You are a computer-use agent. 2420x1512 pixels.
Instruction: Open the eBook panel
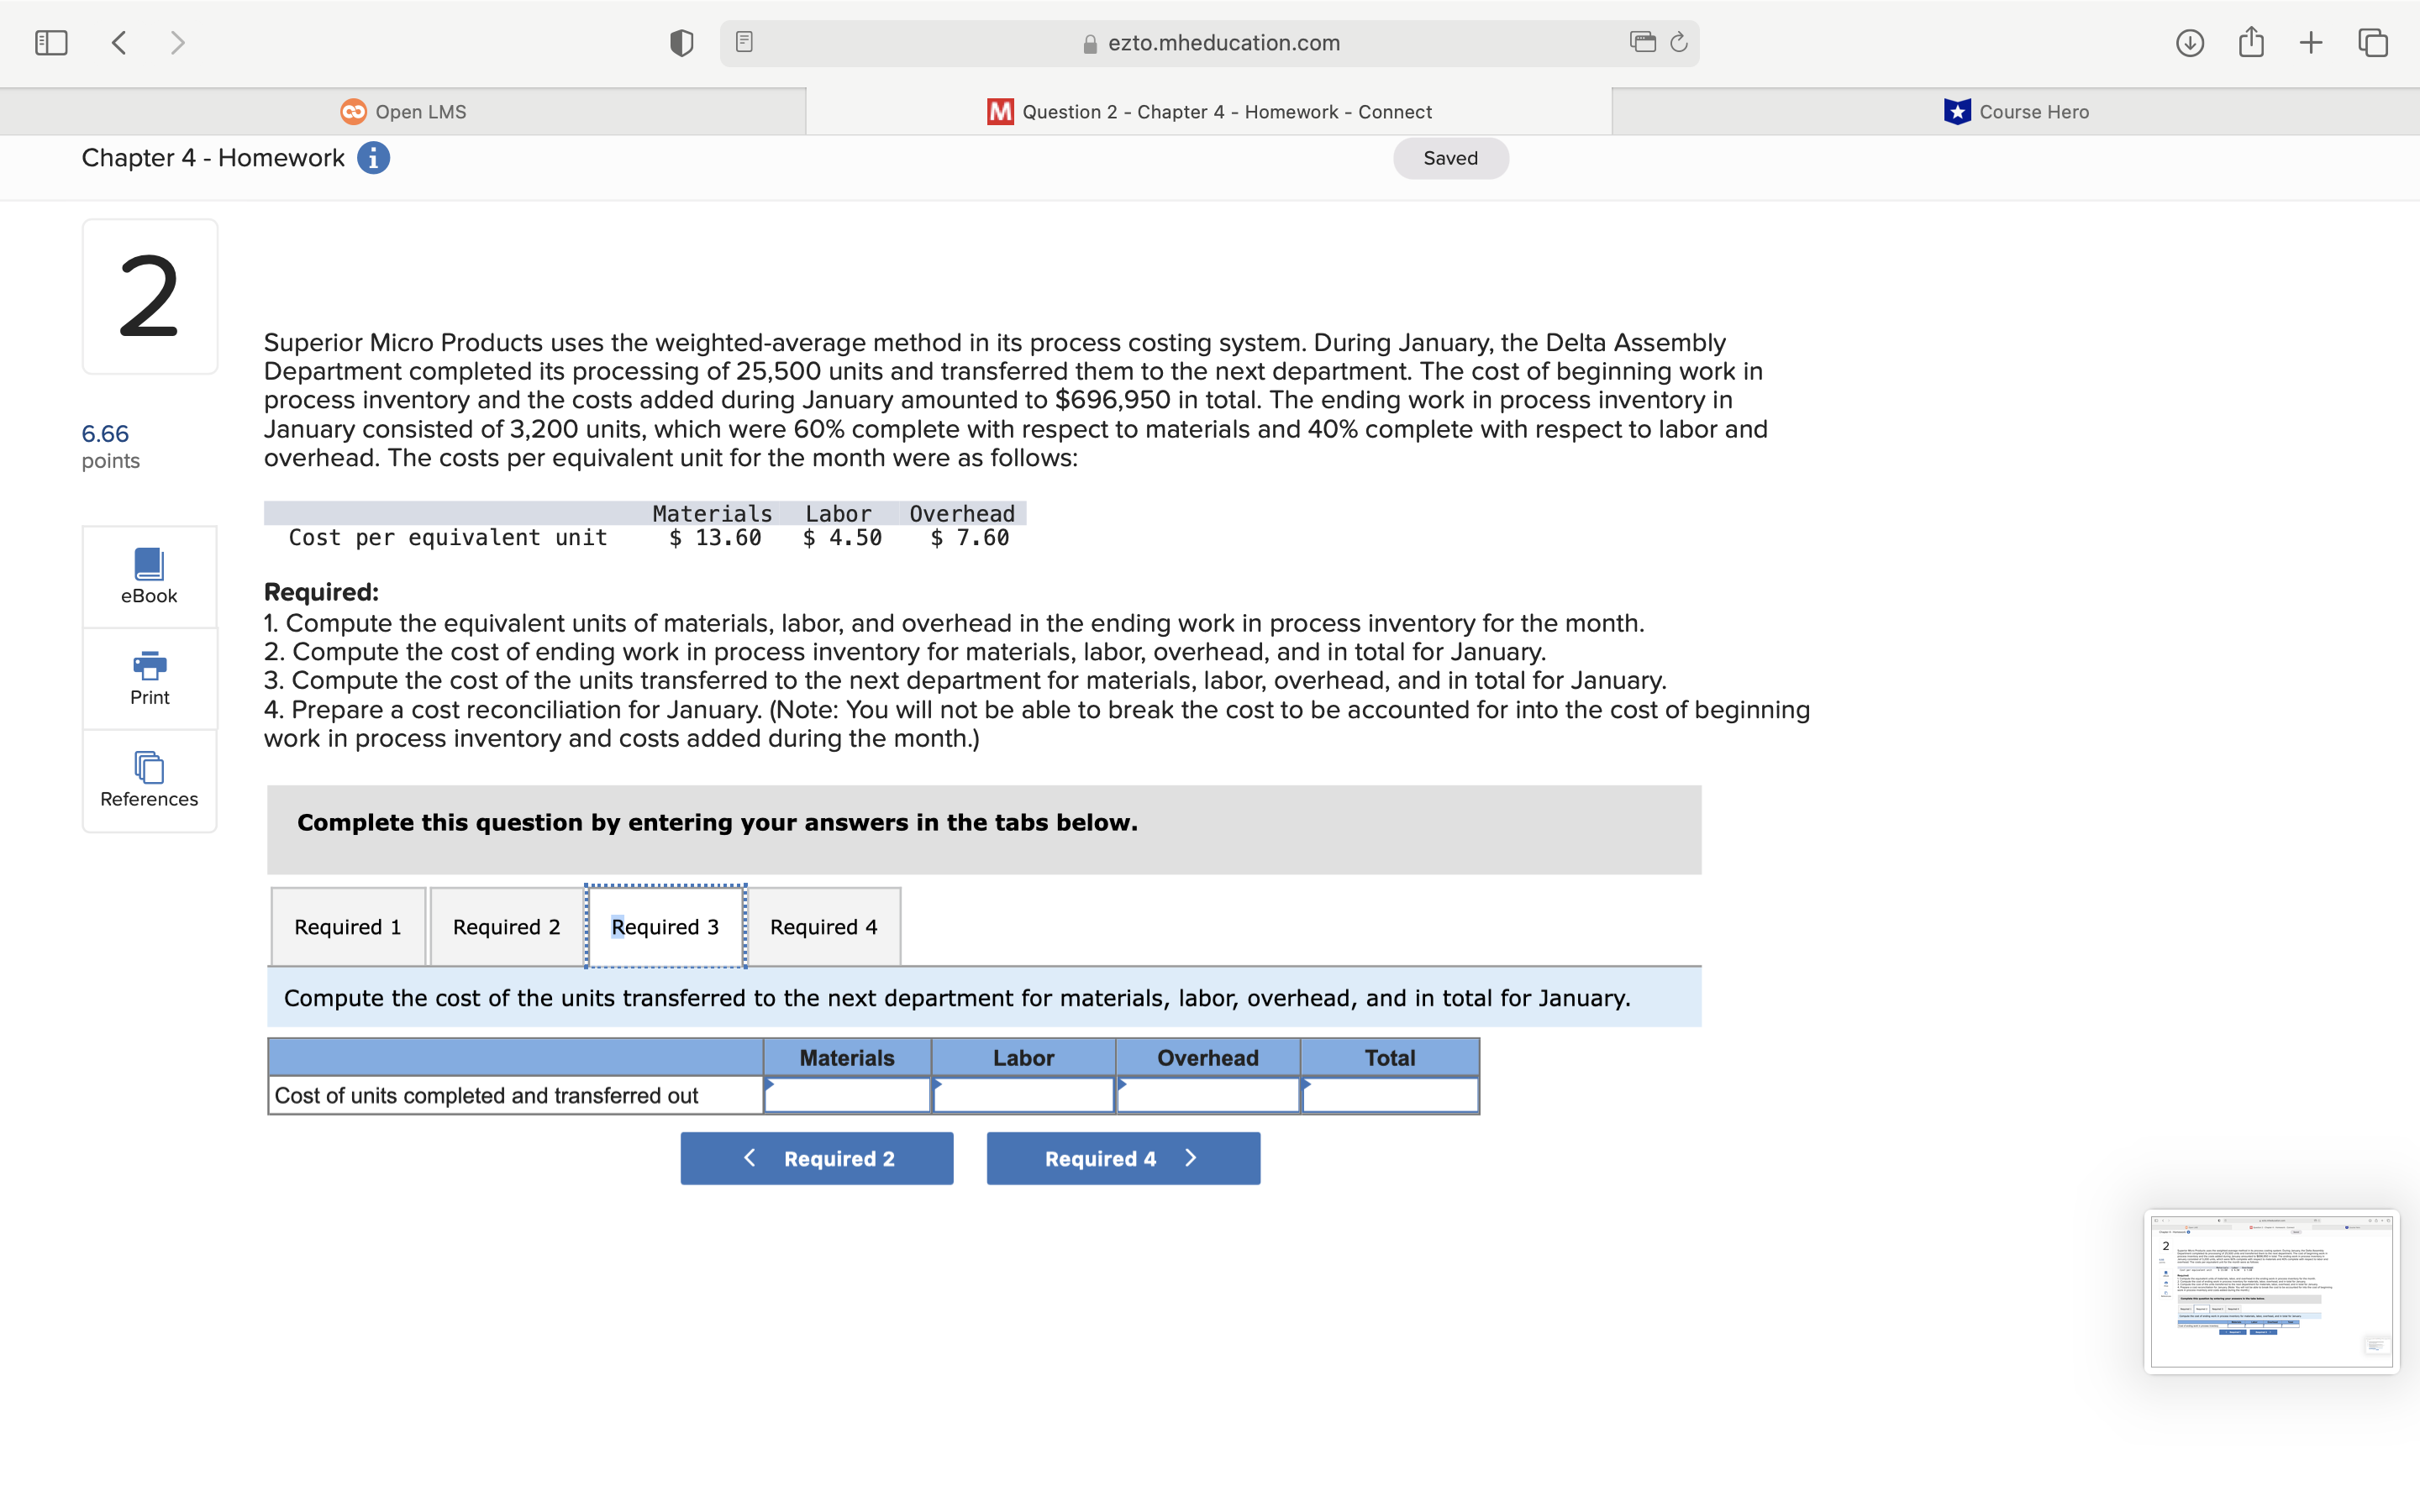148,576
